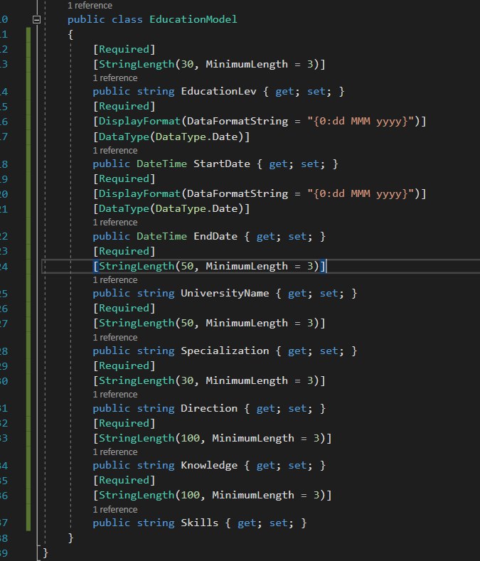
Task: Click StringLength attribute above EducationLev
Action: pyautogui.click(x=137, y=65)
